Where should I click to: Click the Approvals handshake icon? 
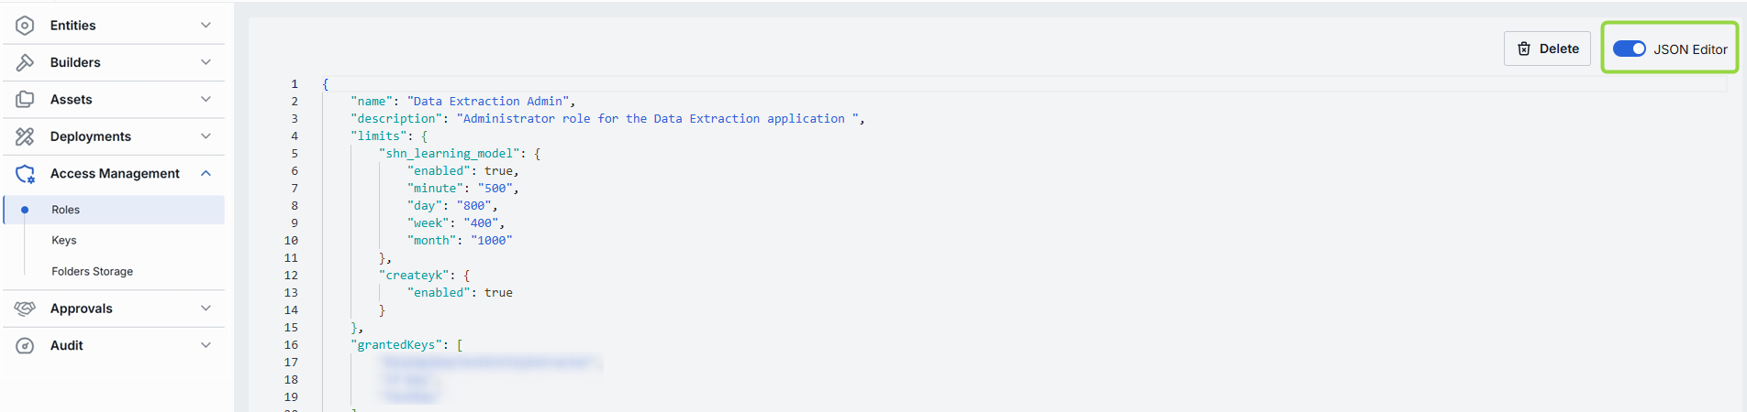25,309
